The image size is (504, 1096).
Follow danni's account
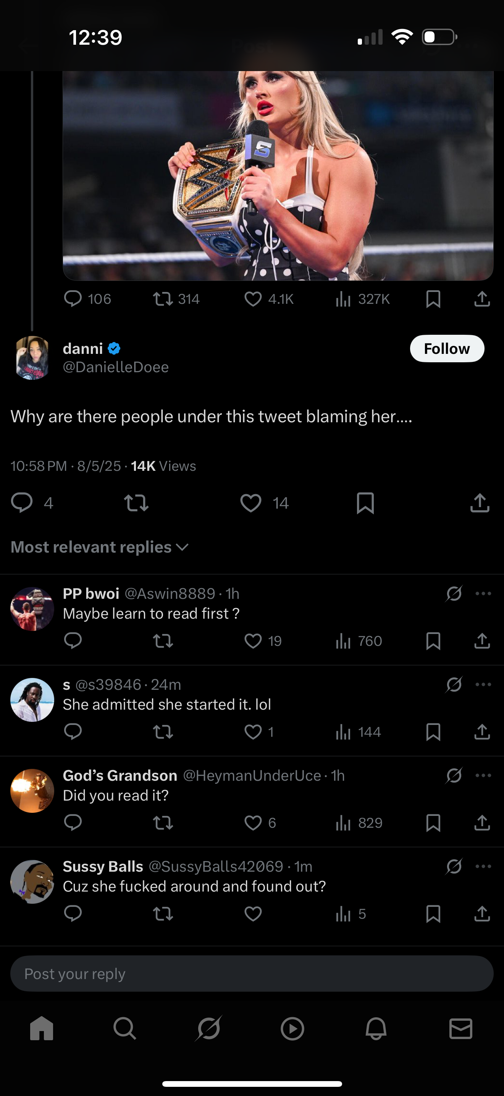click(x=447, y=349)
